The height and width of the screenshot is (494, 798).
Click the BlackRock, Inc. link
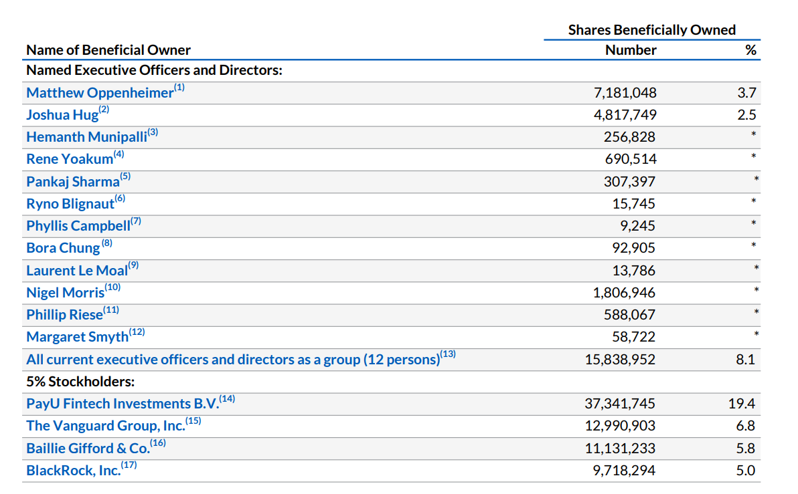click(74, 471)
